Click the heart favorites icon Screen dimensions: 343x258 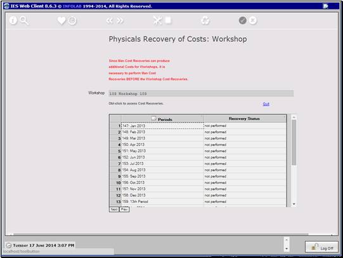pos(61,21)
